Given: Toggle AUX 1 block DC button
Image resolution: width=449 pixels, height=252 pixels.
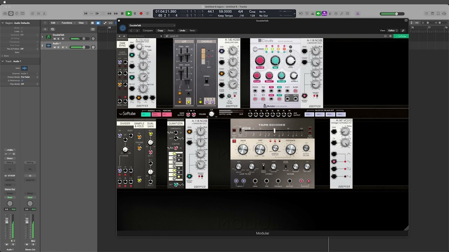Looking at the screenshot, I should point(309,114).
